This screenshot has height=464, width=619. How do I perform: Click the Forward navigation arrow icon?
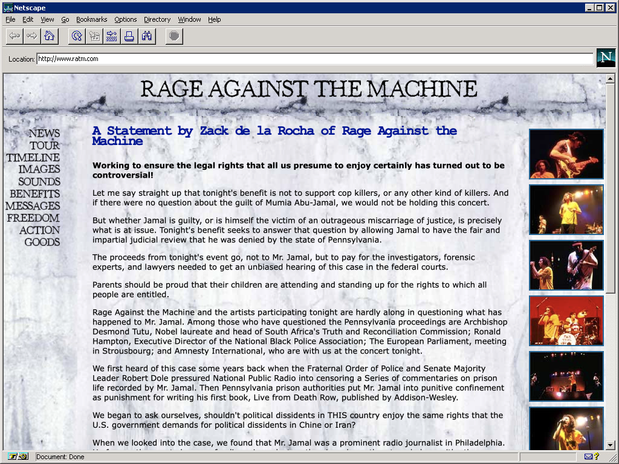pos(31,36)
